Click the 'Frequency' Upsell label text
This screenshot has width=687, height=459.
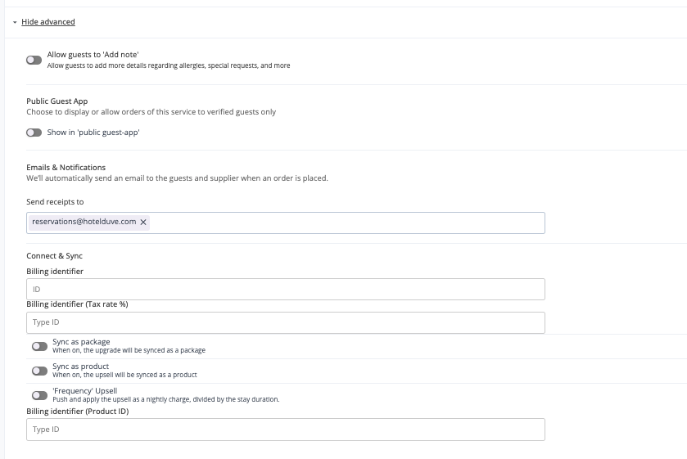pos(85,390)
